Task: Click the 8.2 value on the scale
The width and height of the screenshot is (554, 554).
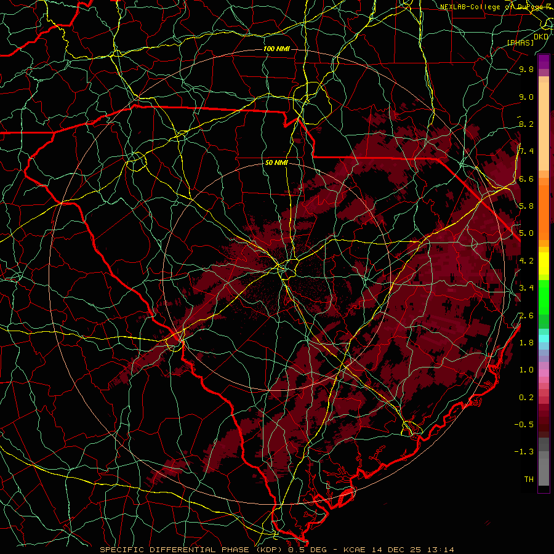Action: coord(526,124)
